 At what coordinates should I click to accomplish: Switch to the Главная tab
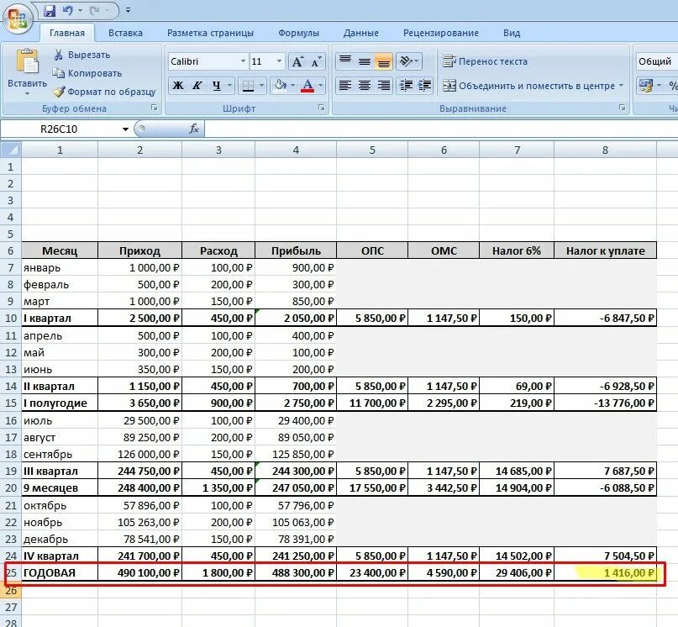(x=67, y=33)
